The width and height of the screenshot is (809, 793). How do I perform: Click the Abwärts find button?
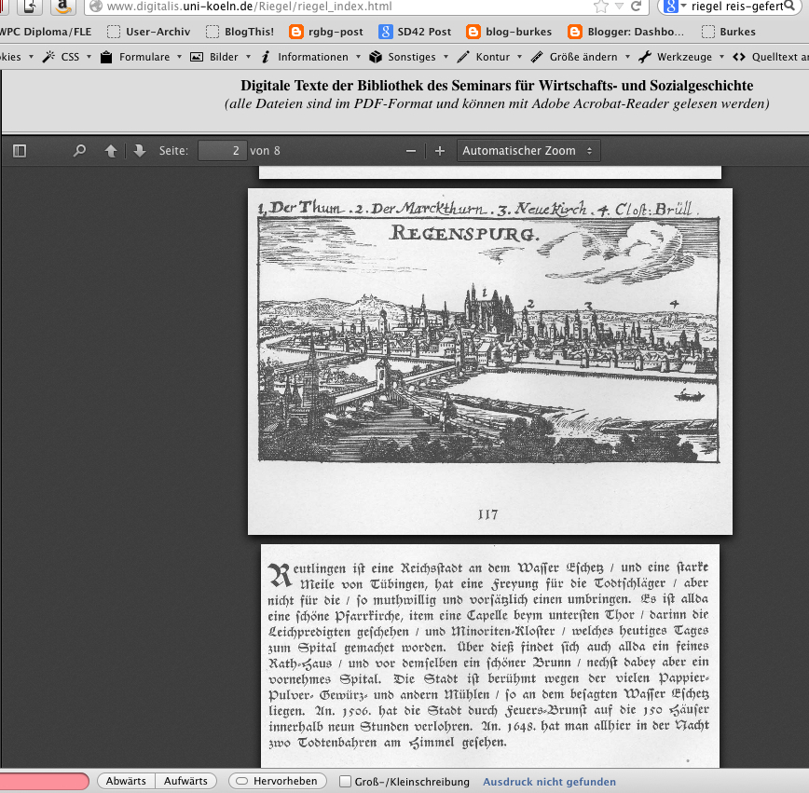[126, 781]
